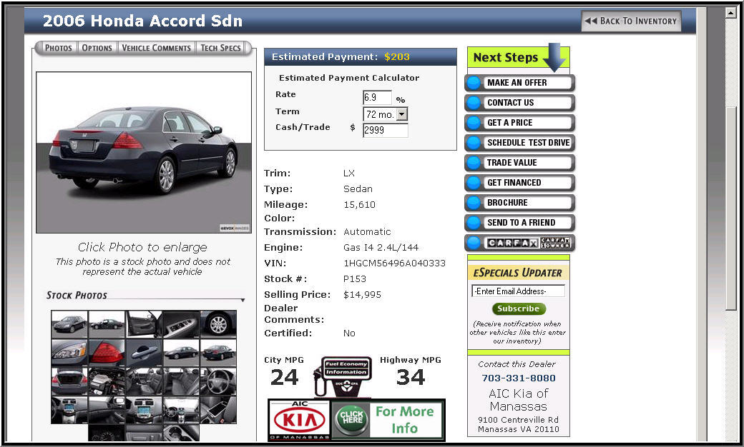Click the Get A Price button
The width and height of the screenshot is (744, 447).
[519, 123]
